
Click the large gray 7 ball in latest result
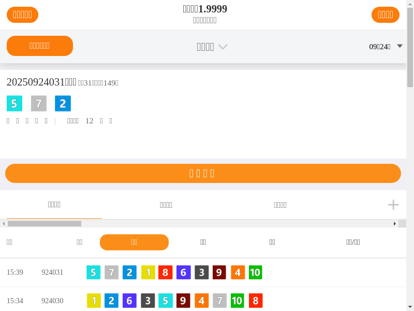point(39,104)
